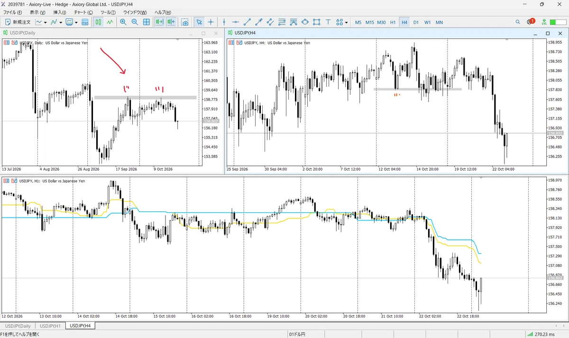
Task: Expand the chart type dropdown arrow
Action: [x=46, y=22]
